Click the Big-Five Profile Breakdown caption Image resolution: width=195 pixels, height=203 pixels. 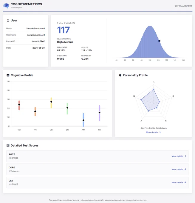click(154, 128)
